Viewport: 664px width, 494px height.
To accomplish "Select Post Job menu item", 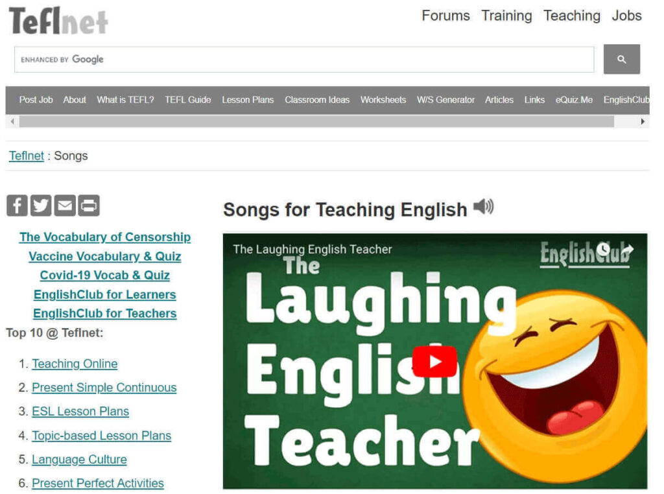I will [x=36, y=100].
